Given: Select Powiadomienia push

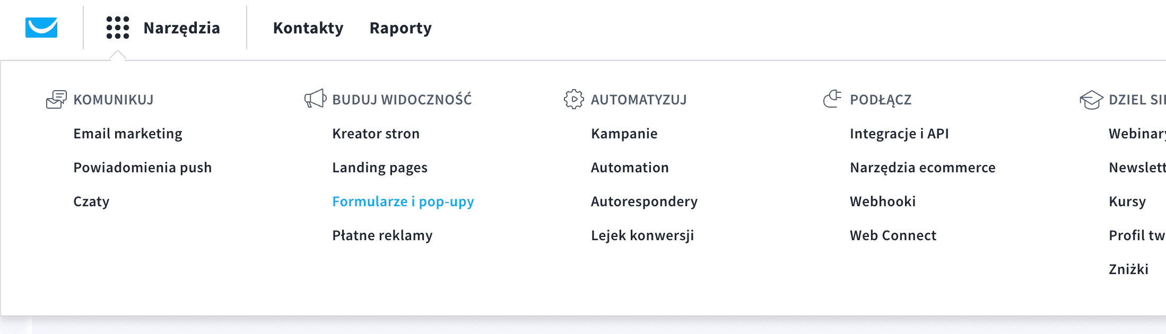Looking at the screenshot, I should pos(142,168).
